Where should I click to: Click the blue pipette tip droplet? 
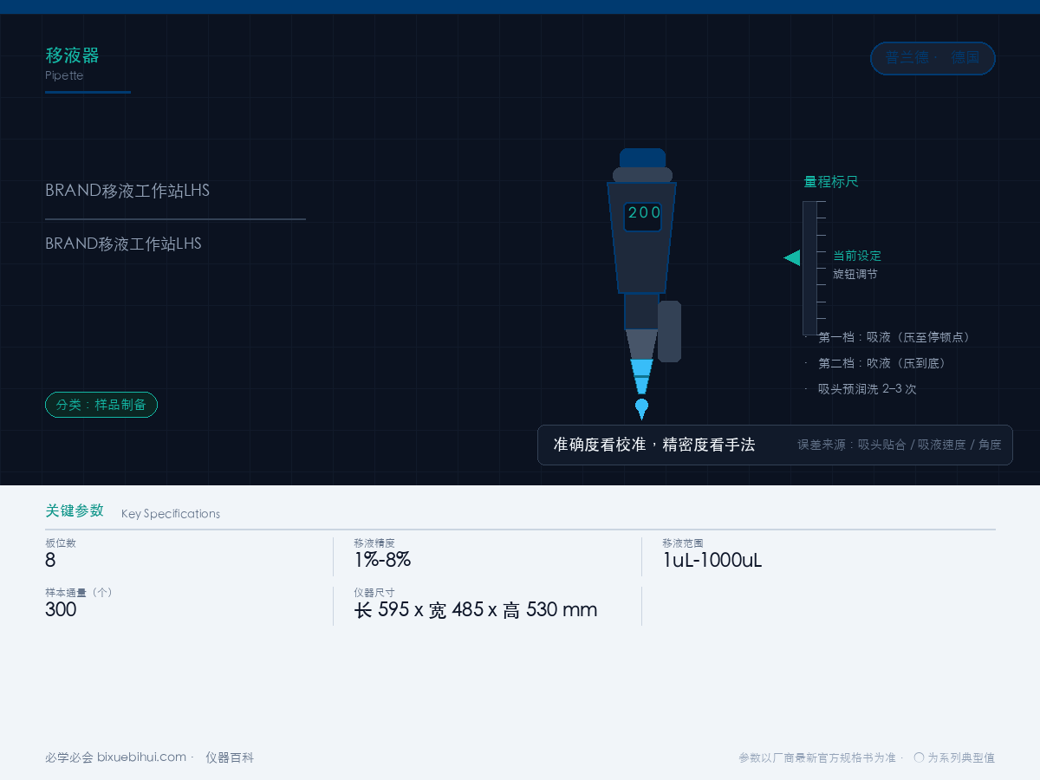click(x=641, y=408)
